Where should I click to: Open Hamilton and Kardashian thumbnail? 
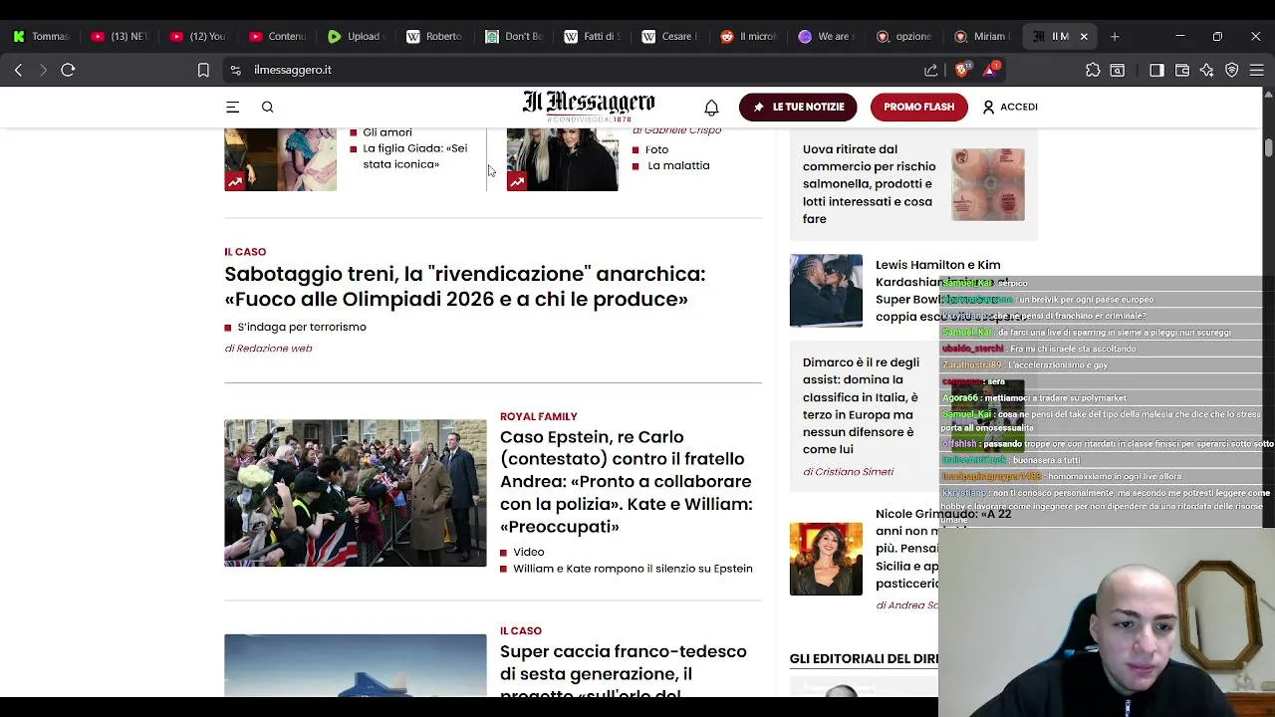[826, 291]
